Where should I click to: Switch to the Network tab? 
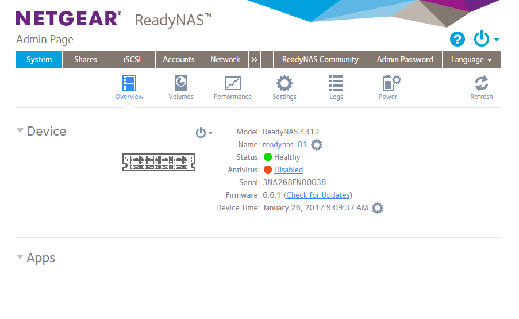point(225,60)
